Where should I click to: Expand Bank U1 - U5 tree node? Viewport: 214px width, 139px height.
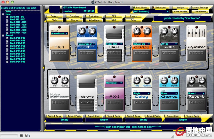7,17
